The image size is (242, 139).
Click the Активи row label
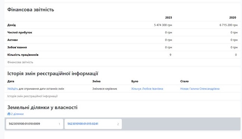pyautogui.click(x=12, y=40)
